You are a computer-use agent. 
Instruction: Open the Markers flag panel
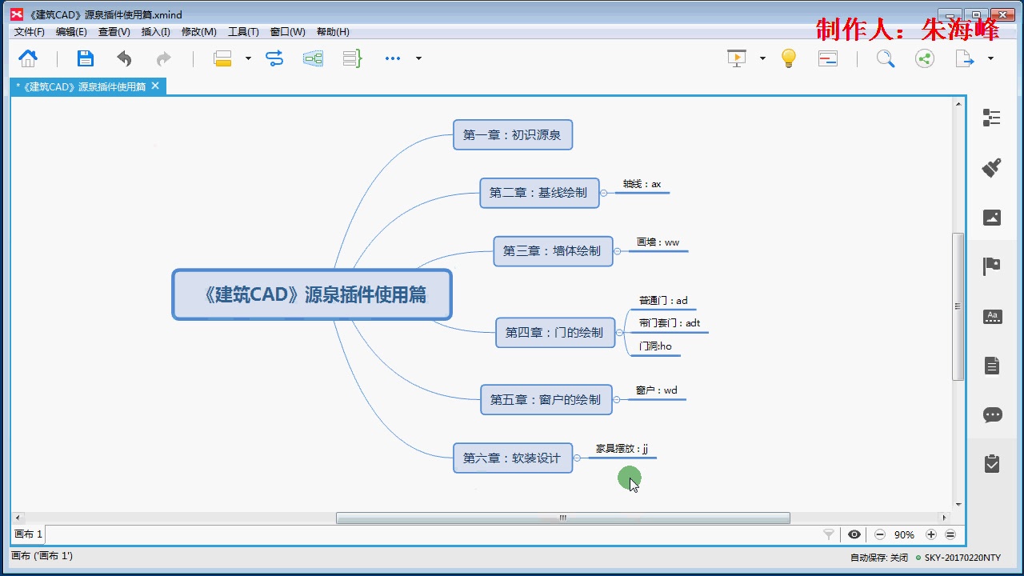click(x=992, y=266)
